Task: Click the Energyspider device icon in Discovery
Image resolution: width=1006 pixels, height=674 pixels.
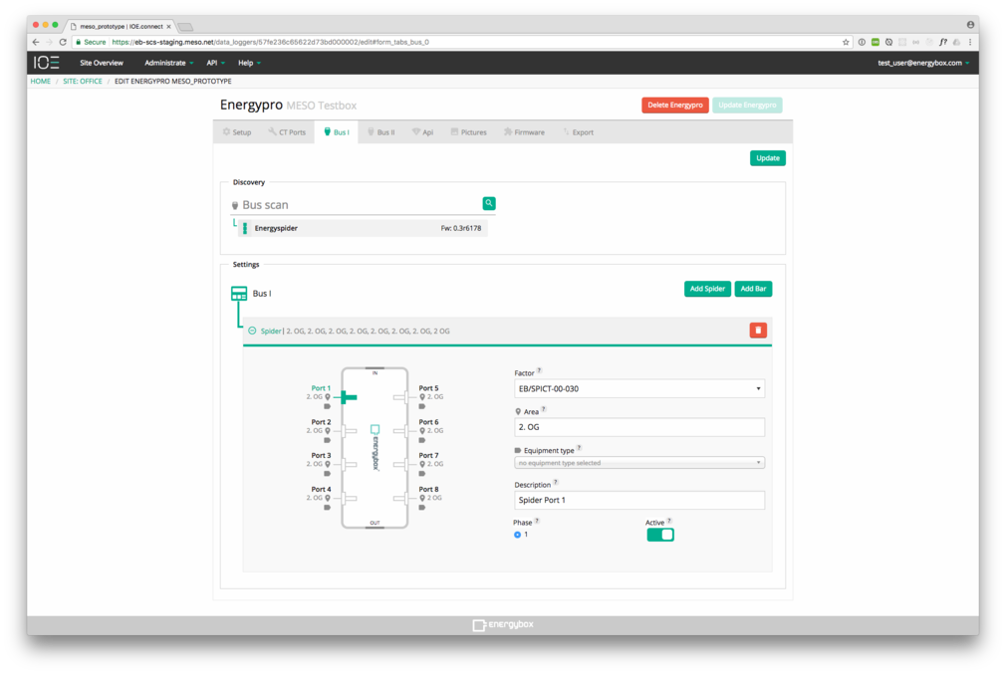Action: [245, 228]
